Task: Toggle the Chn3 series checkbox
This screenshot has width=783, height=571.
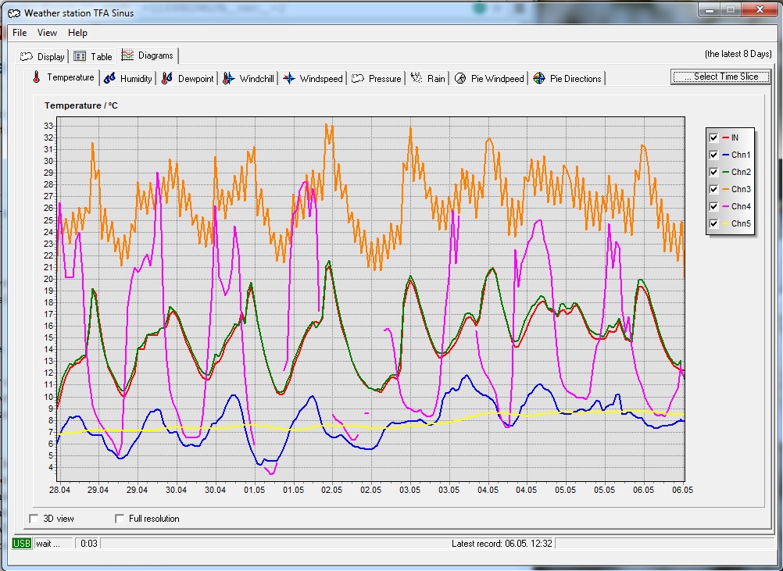Action: (x=713, y=190)
